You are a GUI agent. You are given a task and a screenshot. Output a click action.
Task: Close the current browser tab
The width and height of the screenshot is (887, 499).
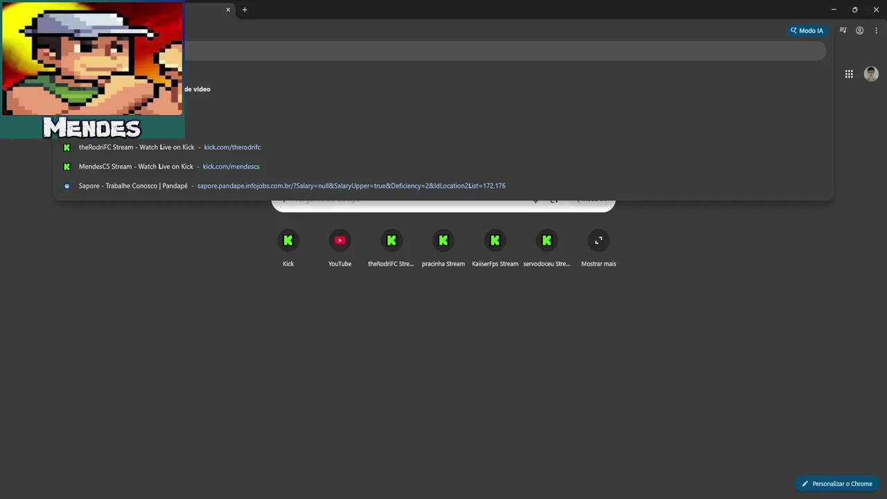tap(228, 10)
